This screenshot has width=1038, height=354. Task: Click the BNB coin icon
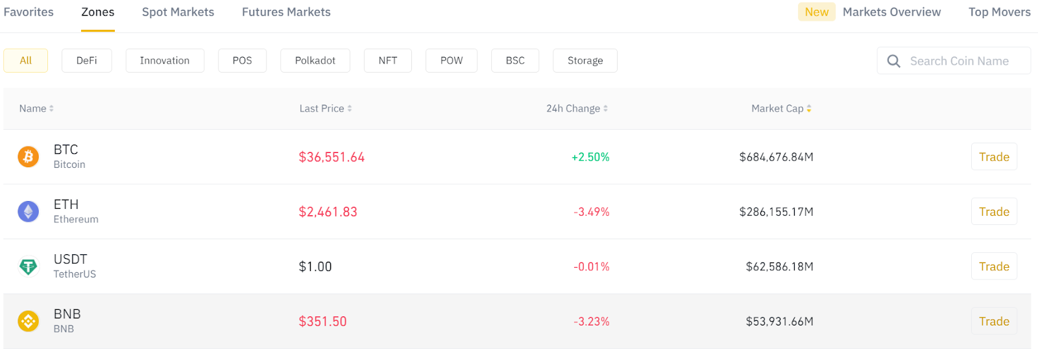coord(28,321)
